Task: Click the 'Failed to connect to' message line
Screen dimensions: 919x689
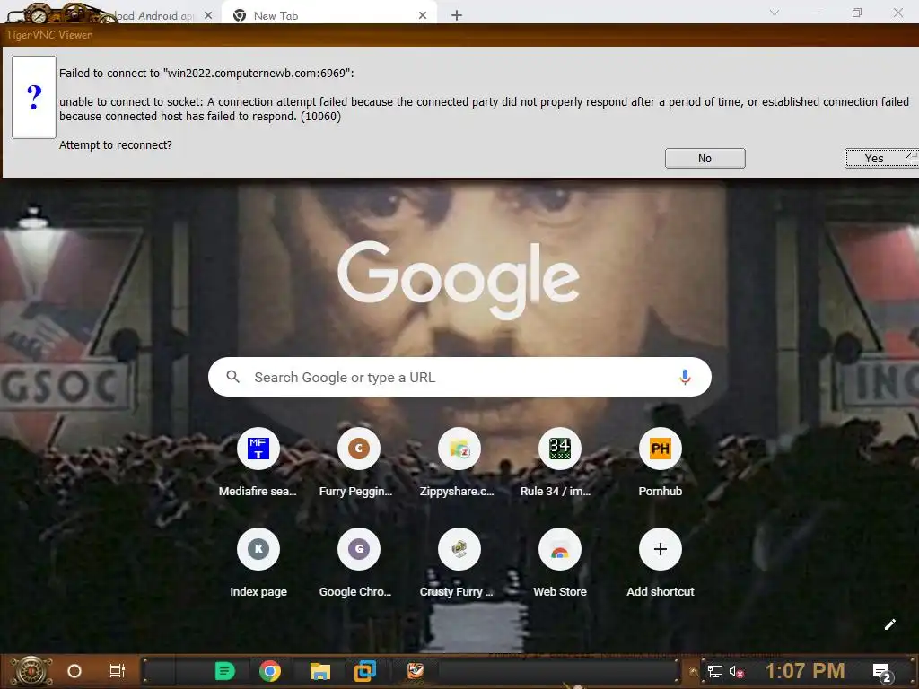Action: pyautogui.click(x=206, y=74)
